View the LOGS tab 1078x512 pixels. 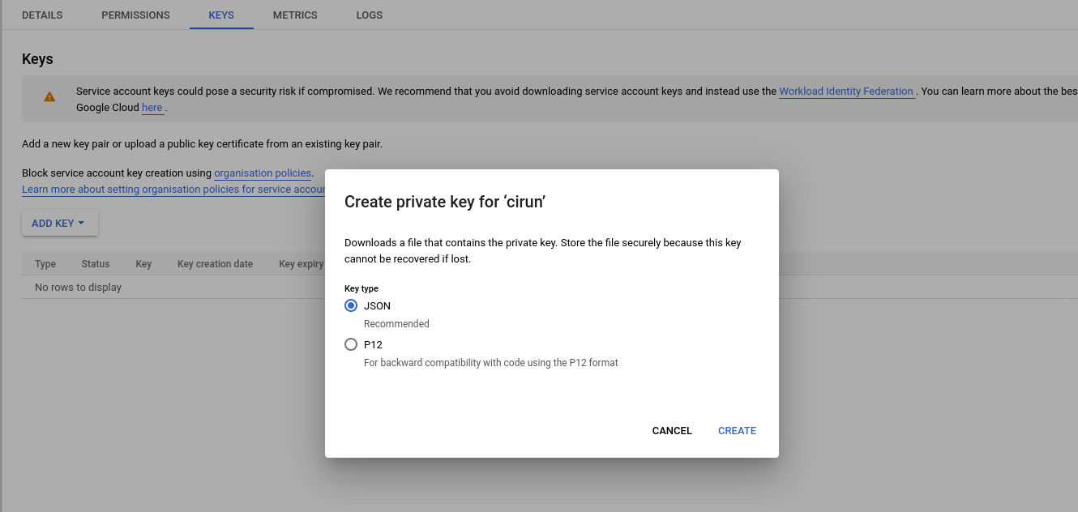point(370,15)
